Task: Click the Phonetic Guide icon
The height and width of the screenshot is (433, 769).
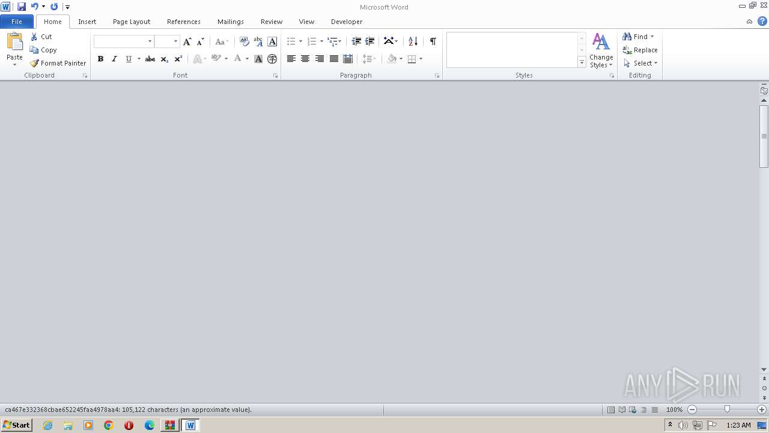Action: click(x=258, y=41)
